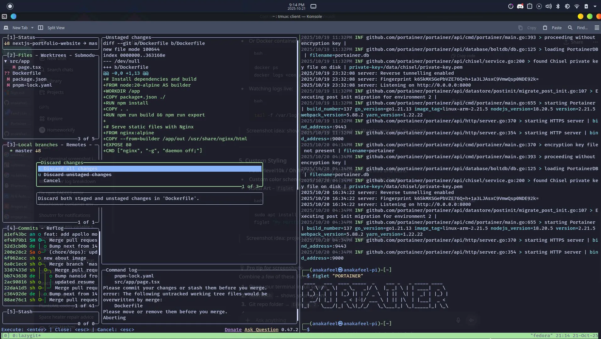The width and height of the screenshot is (601, 339).
Task: Switch to the Worktrees tab
Action: [x=53, y=55]
